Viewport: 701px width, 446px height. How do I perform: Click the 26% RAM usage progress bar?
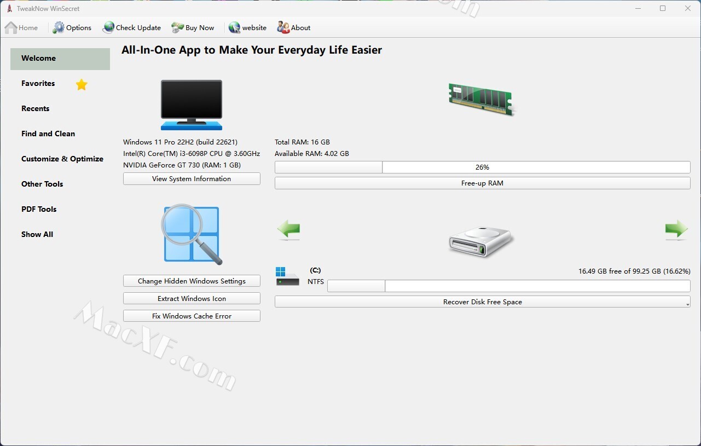[482, 167]
